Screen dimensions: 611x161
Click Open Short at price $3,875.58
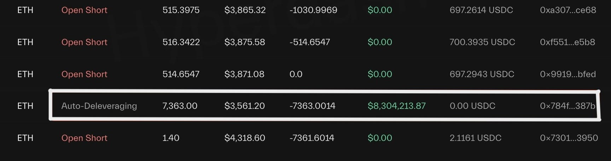84,42
